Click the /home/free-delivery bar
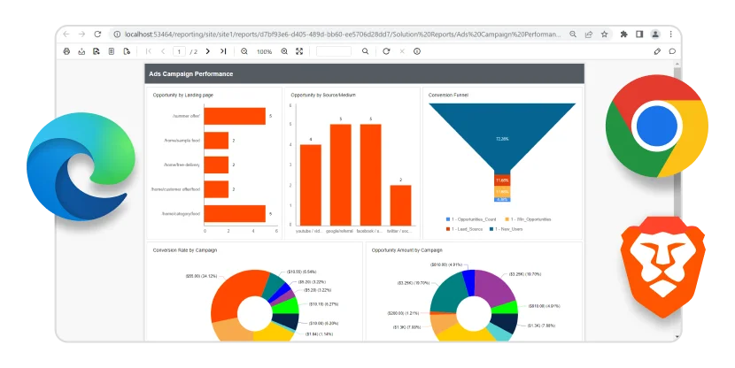Image resolution: width=735 pixels, height=368 pixels. 216,165
